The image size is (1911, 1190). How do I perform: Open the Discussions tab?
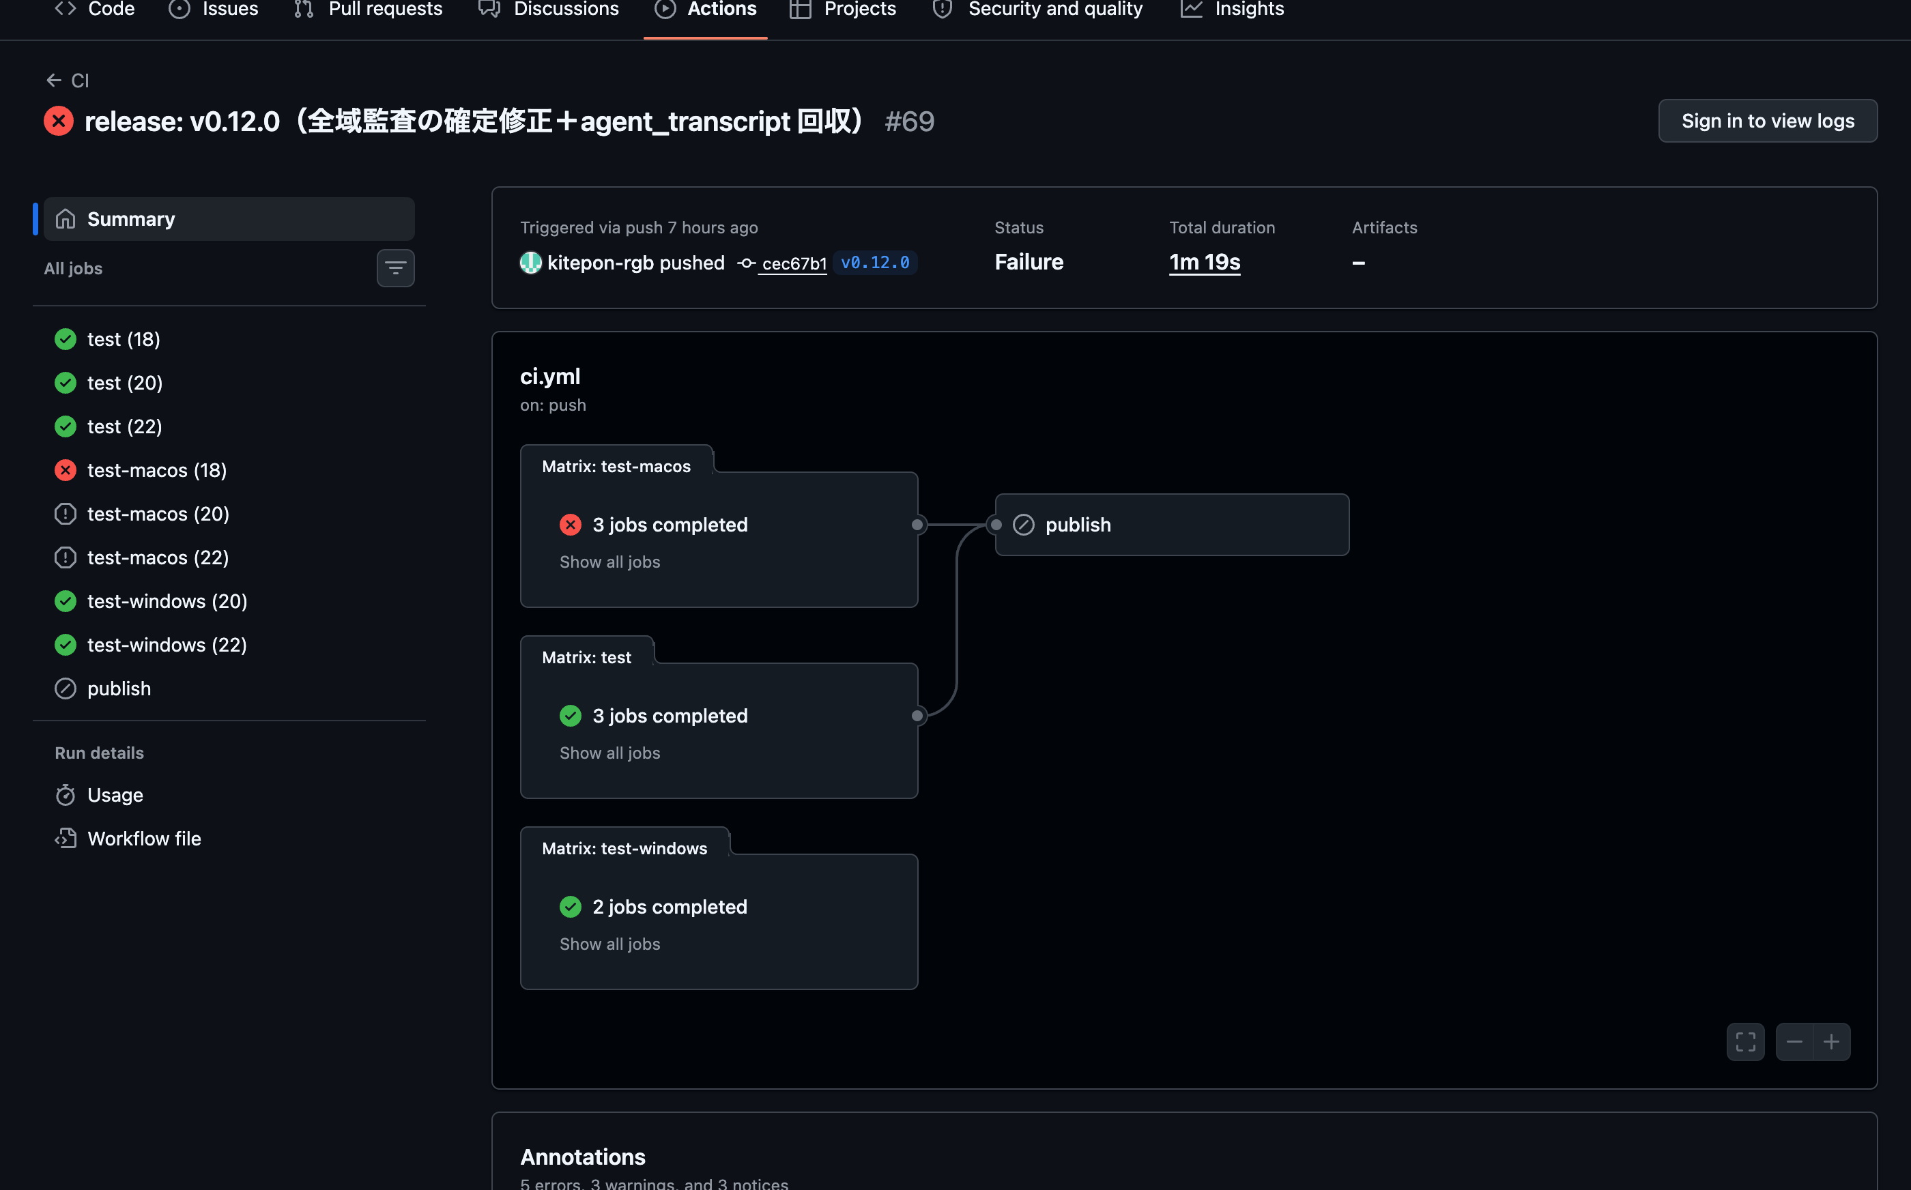tap(549, 10)
